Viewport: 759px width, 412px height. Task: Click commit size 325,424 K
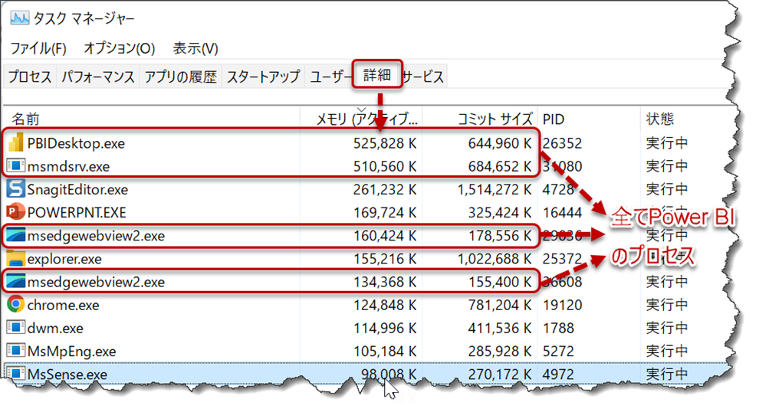[x=500, y=213]
